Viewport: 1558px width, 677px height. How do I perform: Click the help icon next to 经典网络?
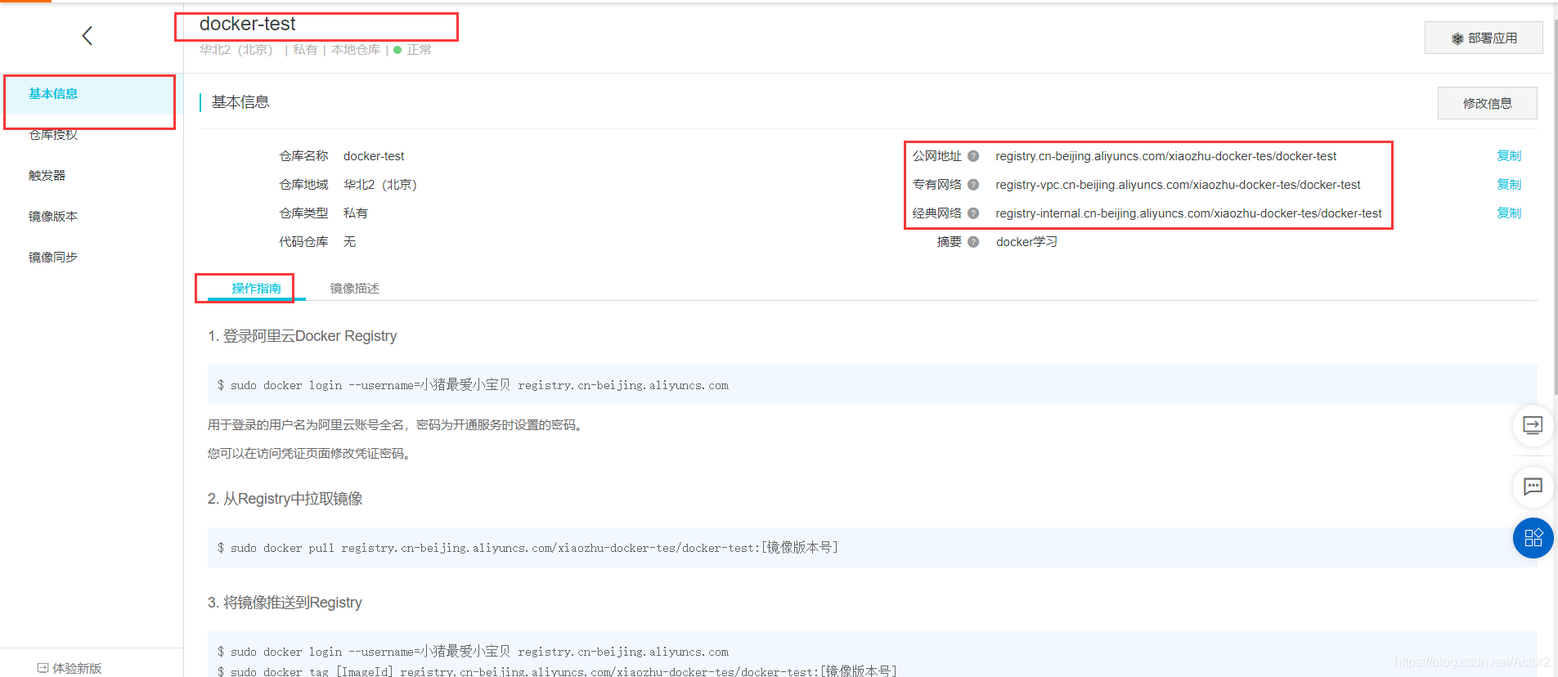tap(973, 213)
